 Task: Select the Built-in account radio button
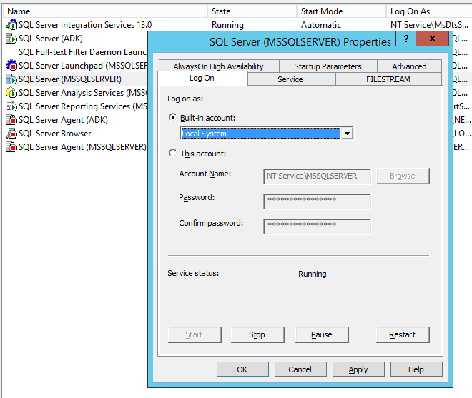172,117
